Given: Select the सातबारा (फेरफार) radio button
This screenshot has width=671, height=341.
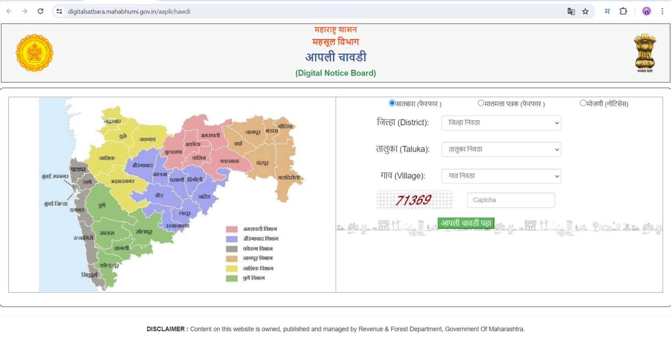Looking at the screenshot, I should [x=392, y=103].
